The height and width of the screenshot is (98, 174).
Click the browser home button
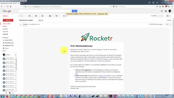tap(11, 7)
